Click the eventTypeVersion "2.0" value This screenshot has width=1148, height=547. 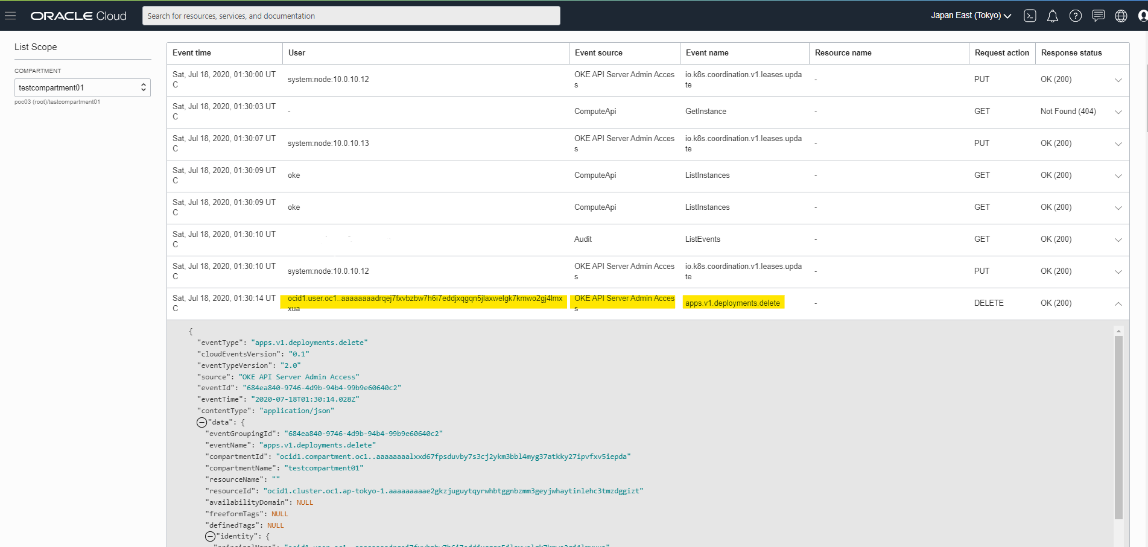coord(290,365)
